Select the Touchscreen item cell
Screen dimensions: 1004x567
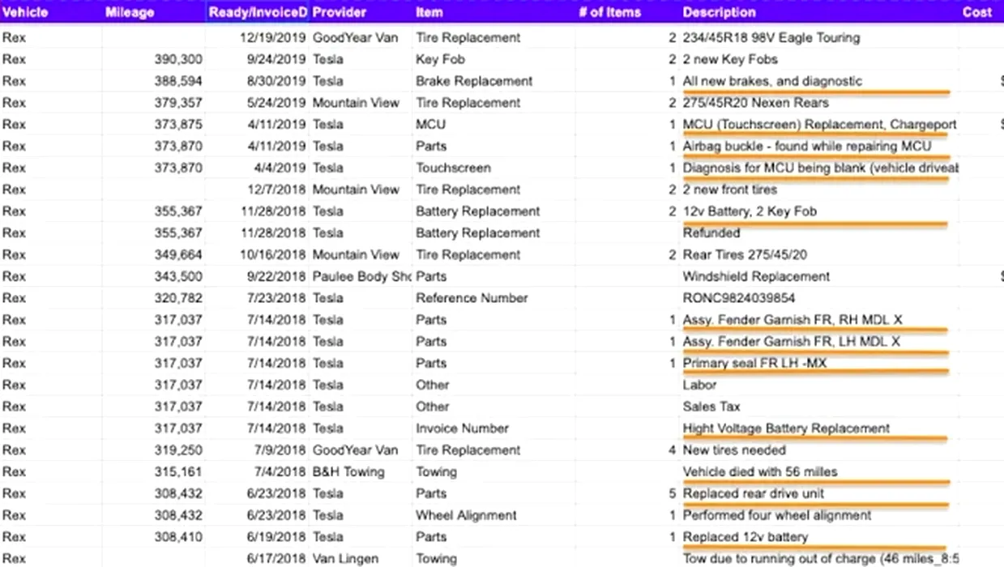click(453, 168)
